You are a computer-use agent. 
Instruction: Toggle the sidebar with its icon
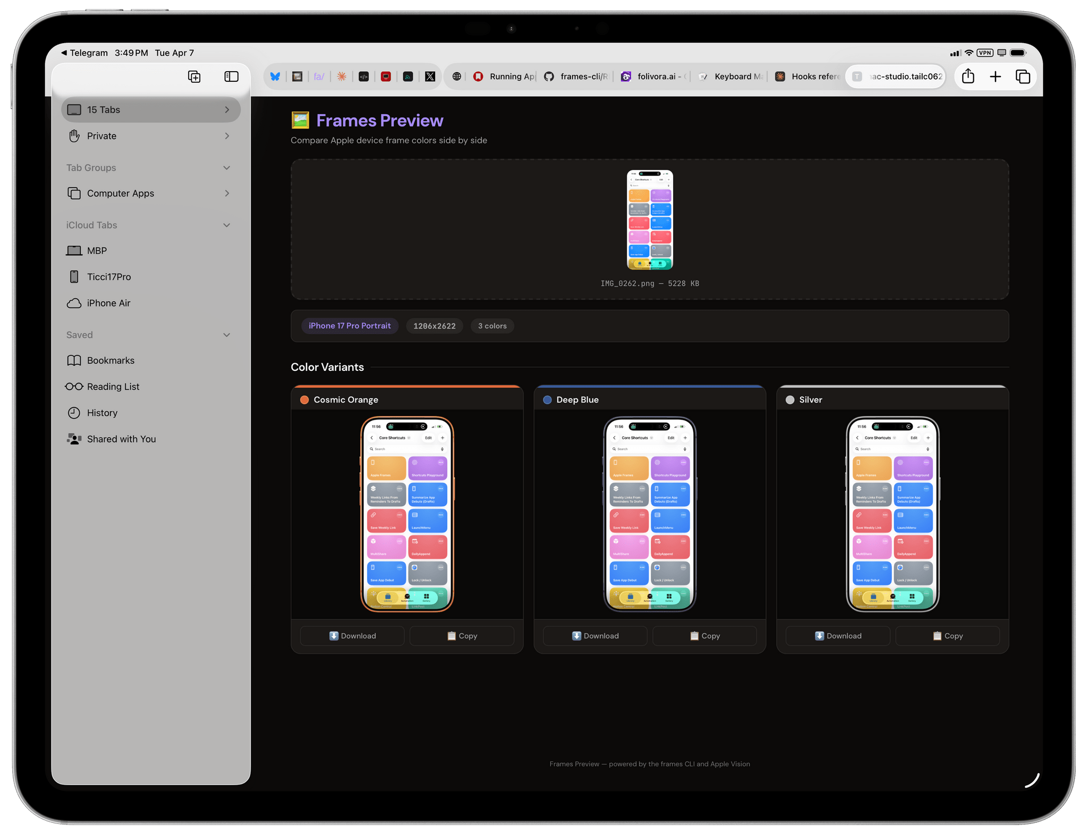[231, 76]
